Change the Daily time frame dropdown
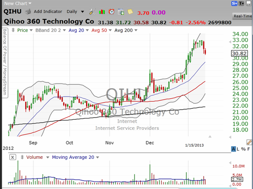 [x=75, y=12]
